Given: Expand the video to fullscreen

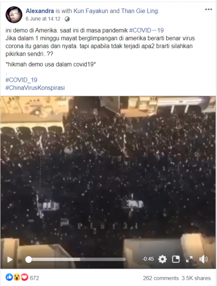Looking at the screenshot, I should [189, 259].
